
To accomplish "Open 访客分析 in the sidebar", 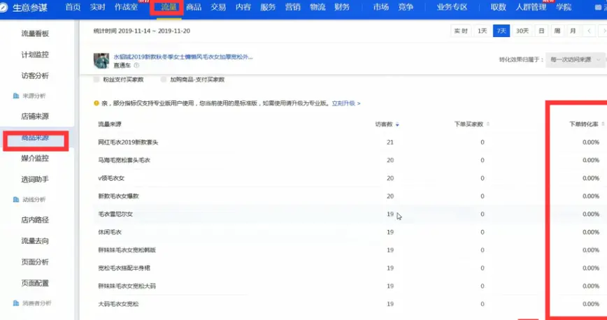I will (x=35, y=75).
